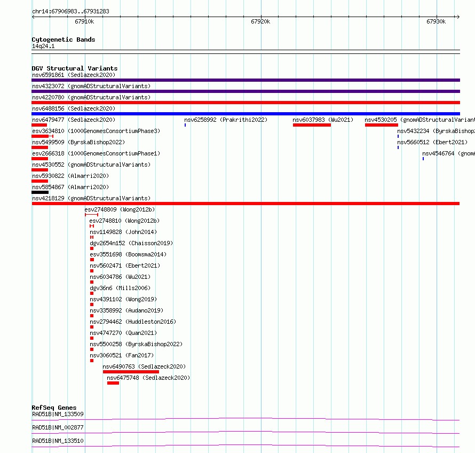Click the 67910k ruler position label
This screenshot has height=453, width=475.
84,21
